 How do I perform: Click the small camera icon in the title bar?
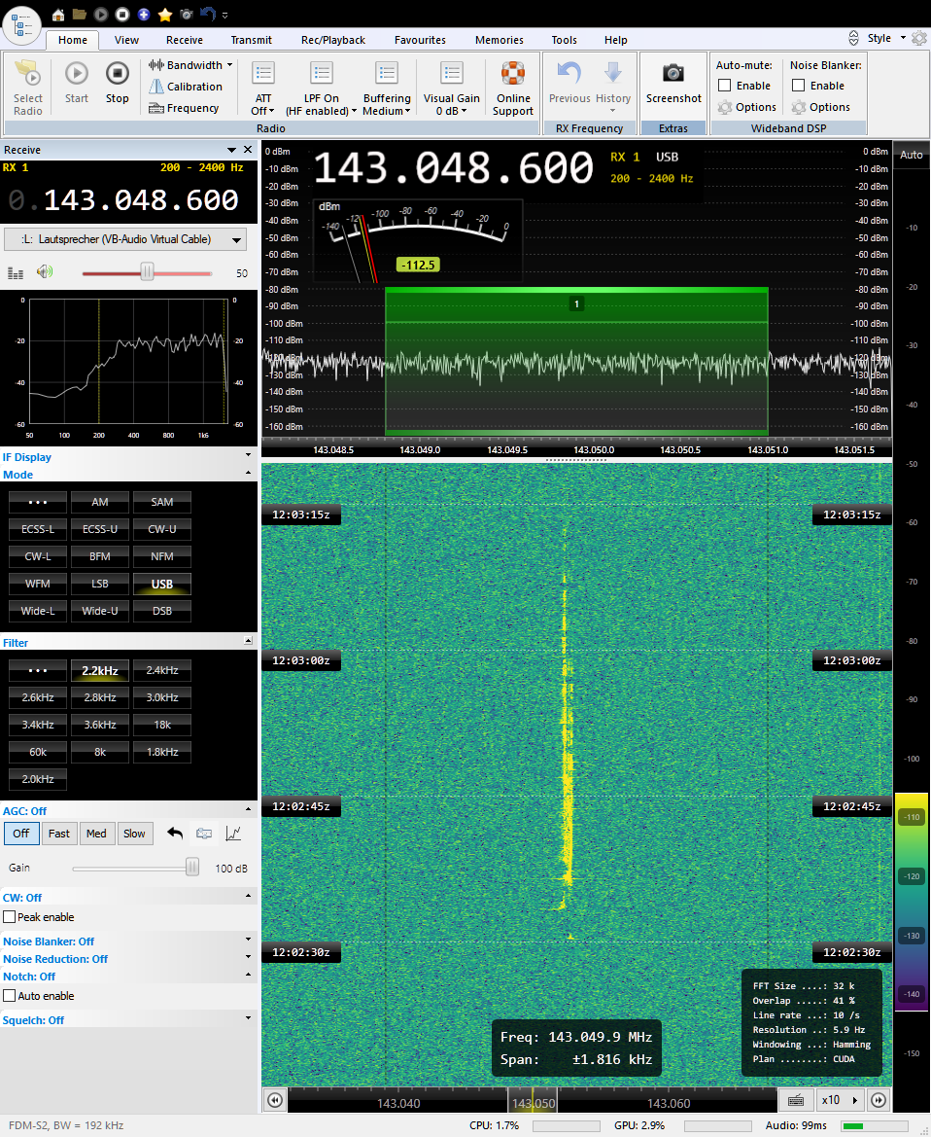pyautogui.click(x=187, y=15)
